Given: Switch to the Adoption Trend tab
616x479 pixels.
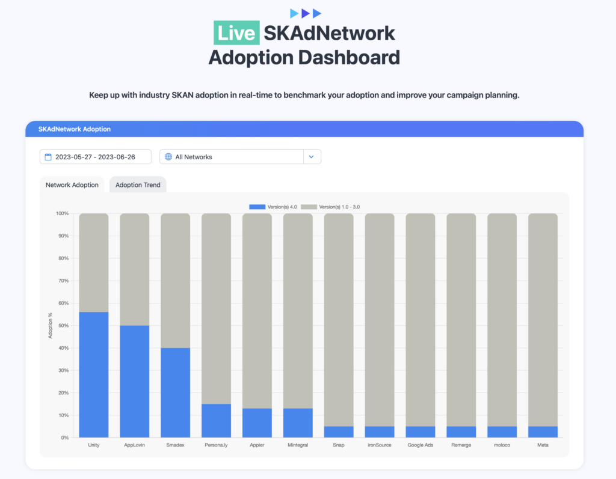Looking at the screenshot, I should pyautogui.click(x=138, y=185).
